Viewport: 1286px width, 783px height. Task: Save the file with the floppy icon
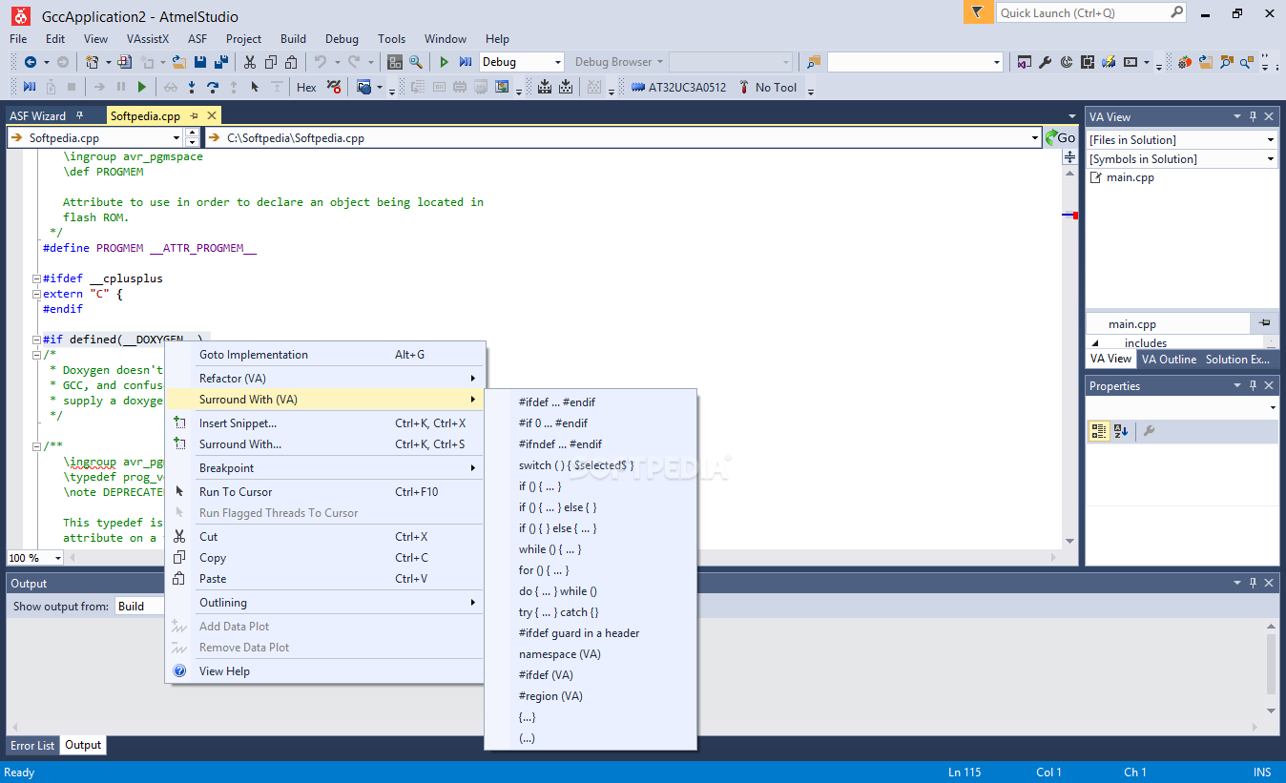[x=200, y=62]
